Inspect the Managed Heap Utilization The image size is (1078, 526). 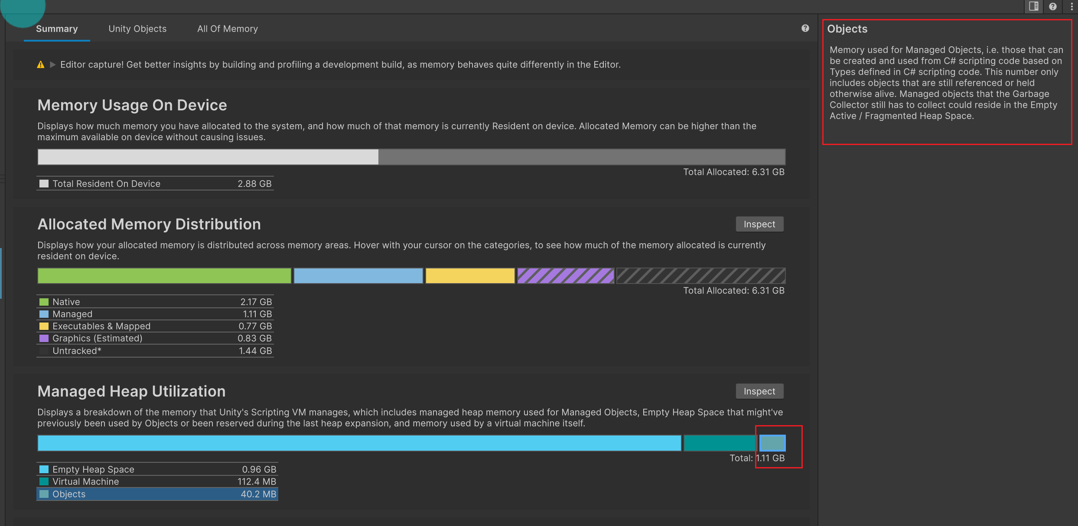point(759,391)
